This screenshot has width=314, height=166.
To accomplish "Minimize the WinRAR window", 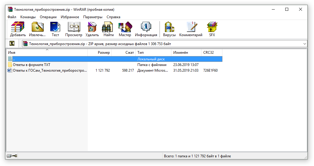I will point(273,9).
